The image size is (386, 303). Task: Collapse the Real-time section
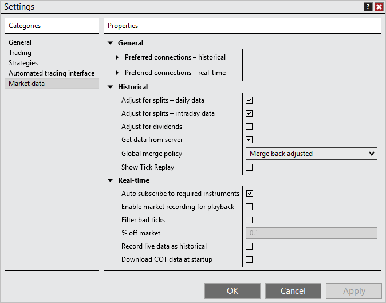click(111, 180)
